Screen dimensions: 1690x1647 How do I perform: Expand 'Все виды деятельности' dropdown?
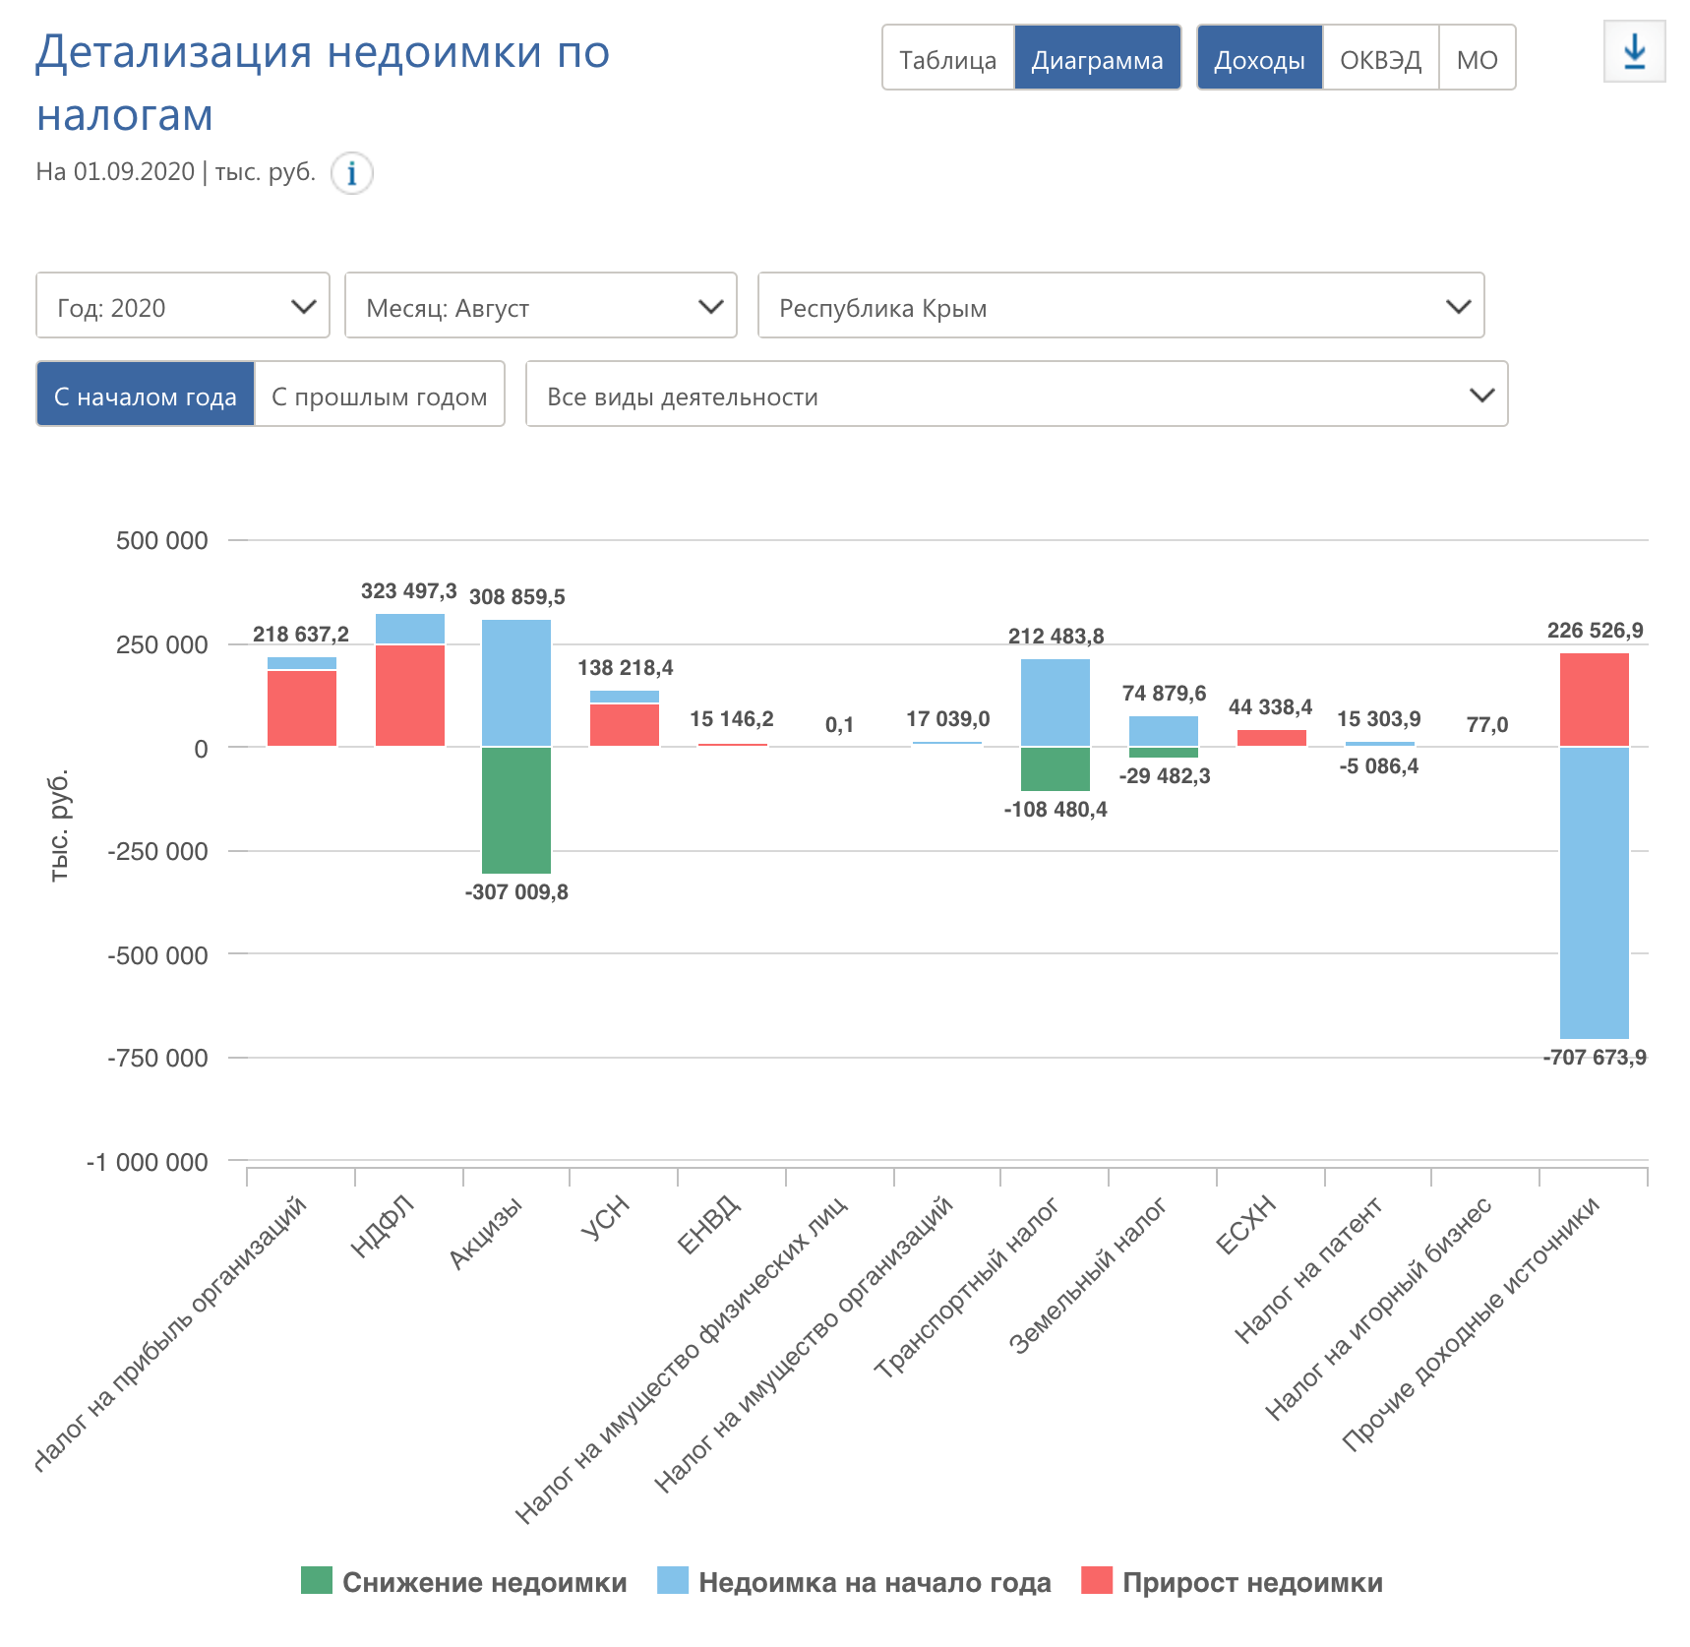pyautogui.click(x=1016, y=396)
